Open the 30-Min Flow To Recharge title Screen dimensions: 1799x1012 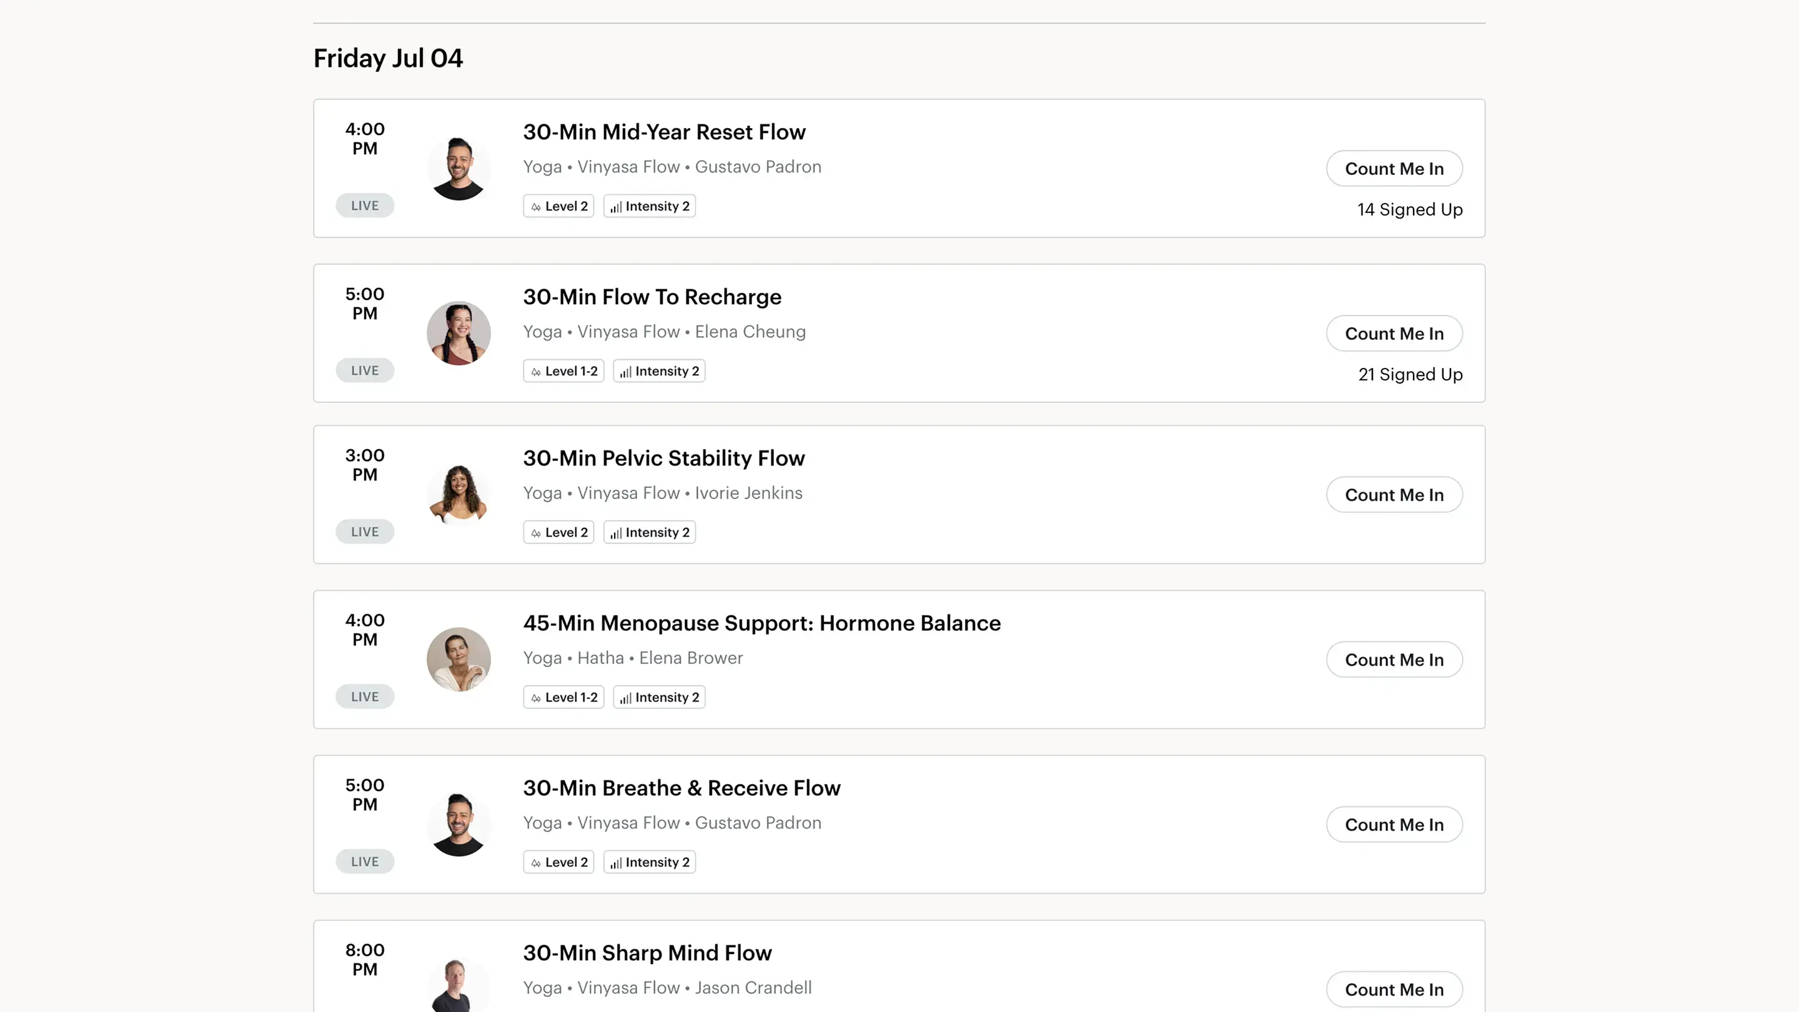(x=652, y=297)
